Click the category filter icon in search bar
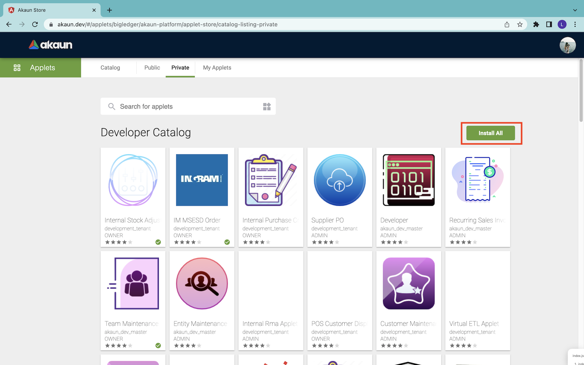This screenshot has height=365, width=584. tap(266, 107)
